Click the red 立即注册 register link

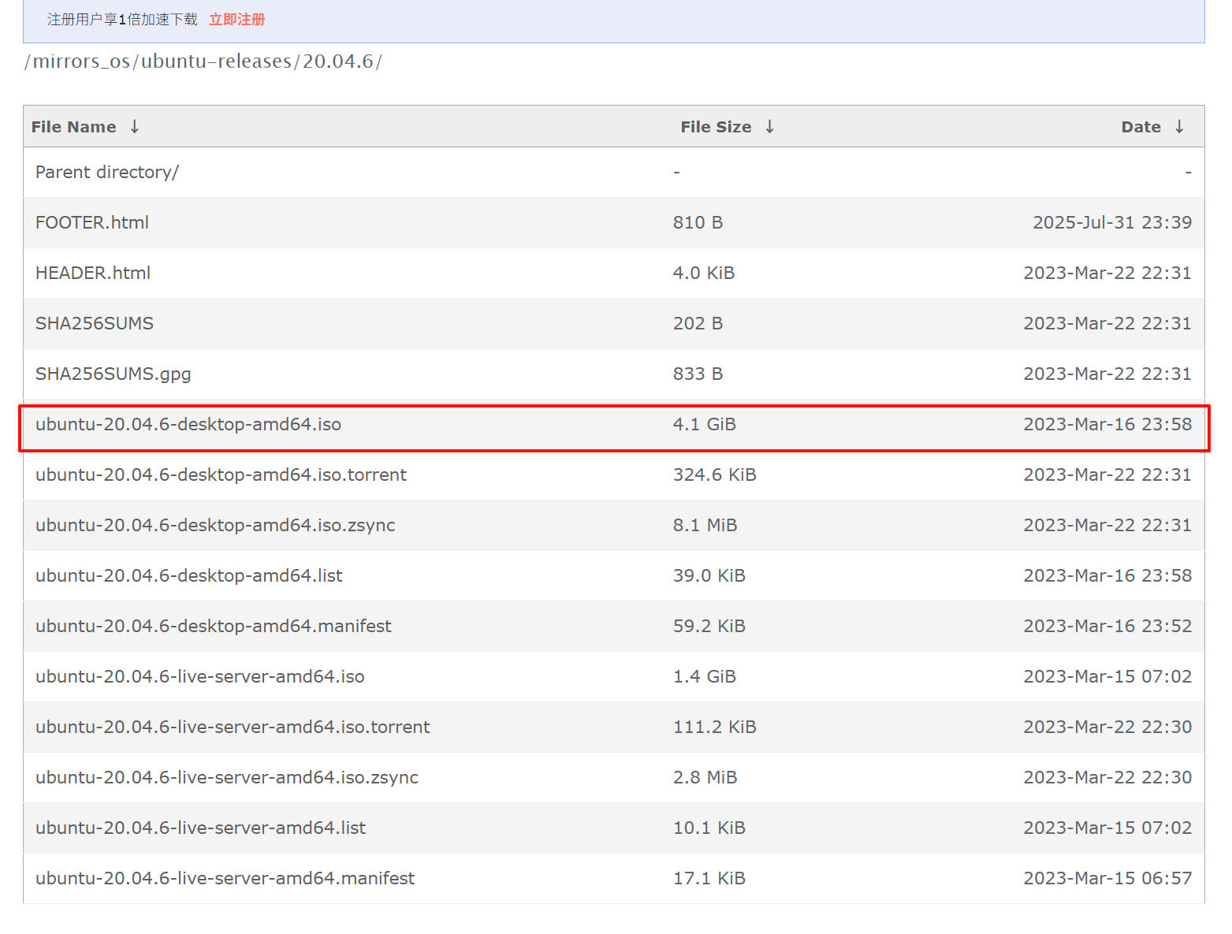coord(237,20)
